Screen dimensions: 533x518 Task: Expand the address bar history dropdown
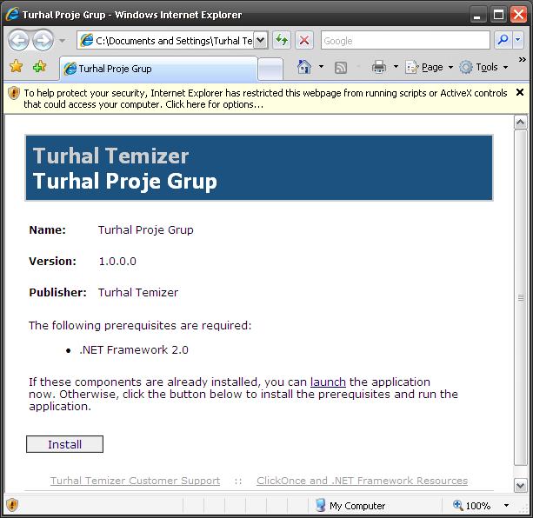coord(261,41)
